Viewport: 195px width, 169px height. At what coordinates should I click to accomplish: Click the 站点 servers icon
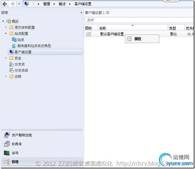(x=14, y=40)
